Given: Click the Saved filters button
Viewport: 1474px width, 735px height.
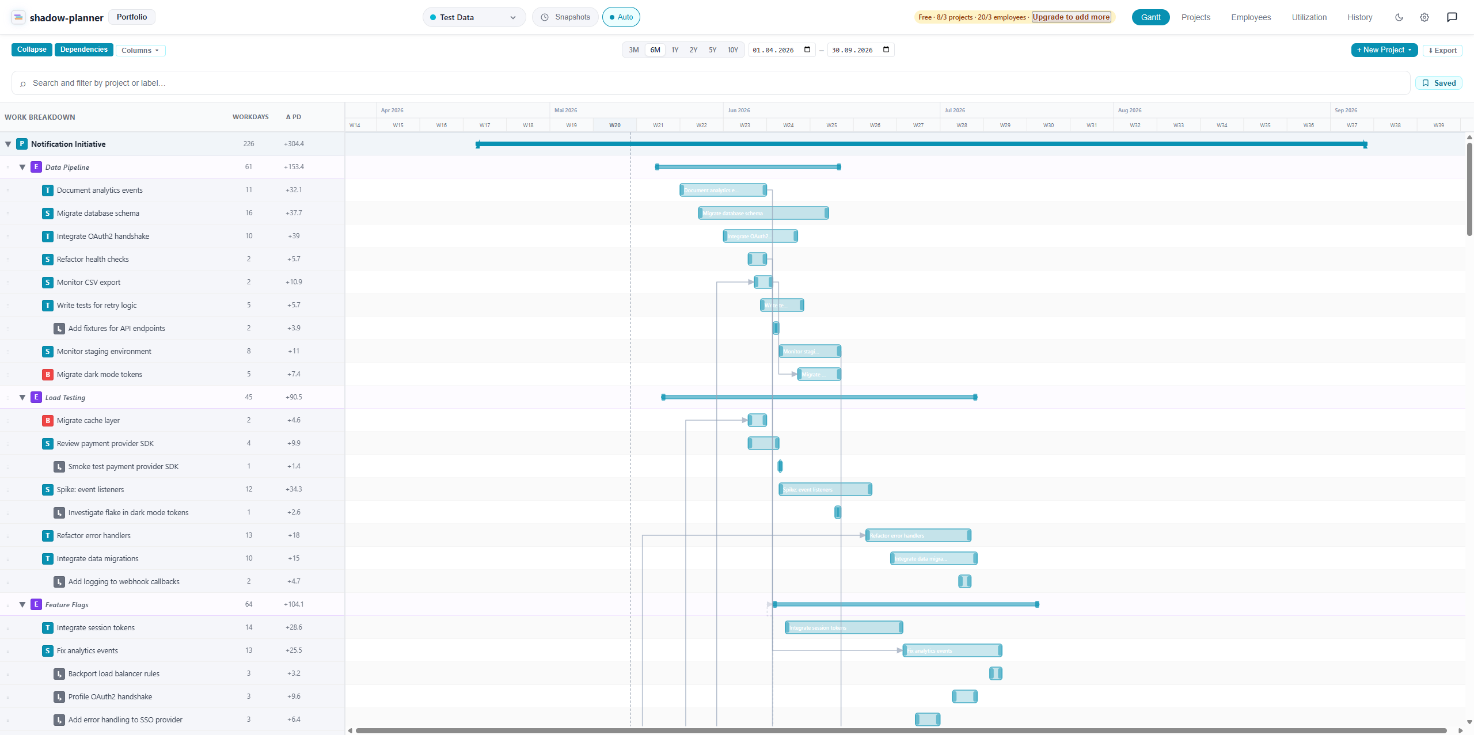Looking at the screenshot, I should 1438,83.
